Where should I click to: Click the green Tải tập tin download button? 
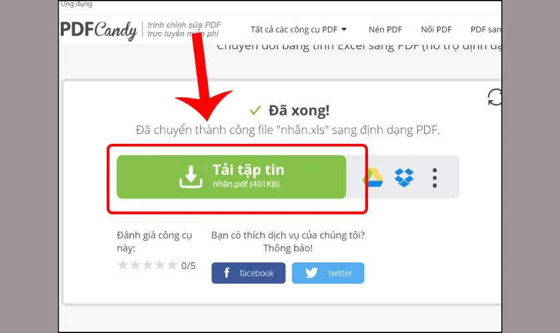tap(231, 176)
